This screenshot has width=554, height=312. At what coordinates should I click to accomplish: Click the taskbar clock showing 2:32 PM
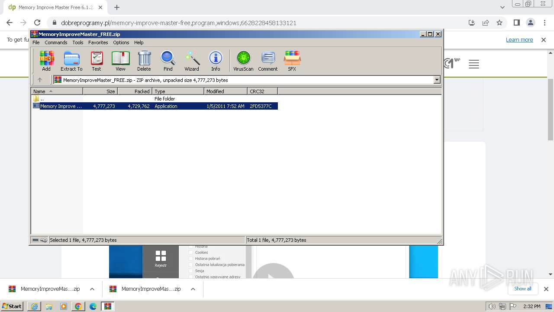[x=531, y=306]
